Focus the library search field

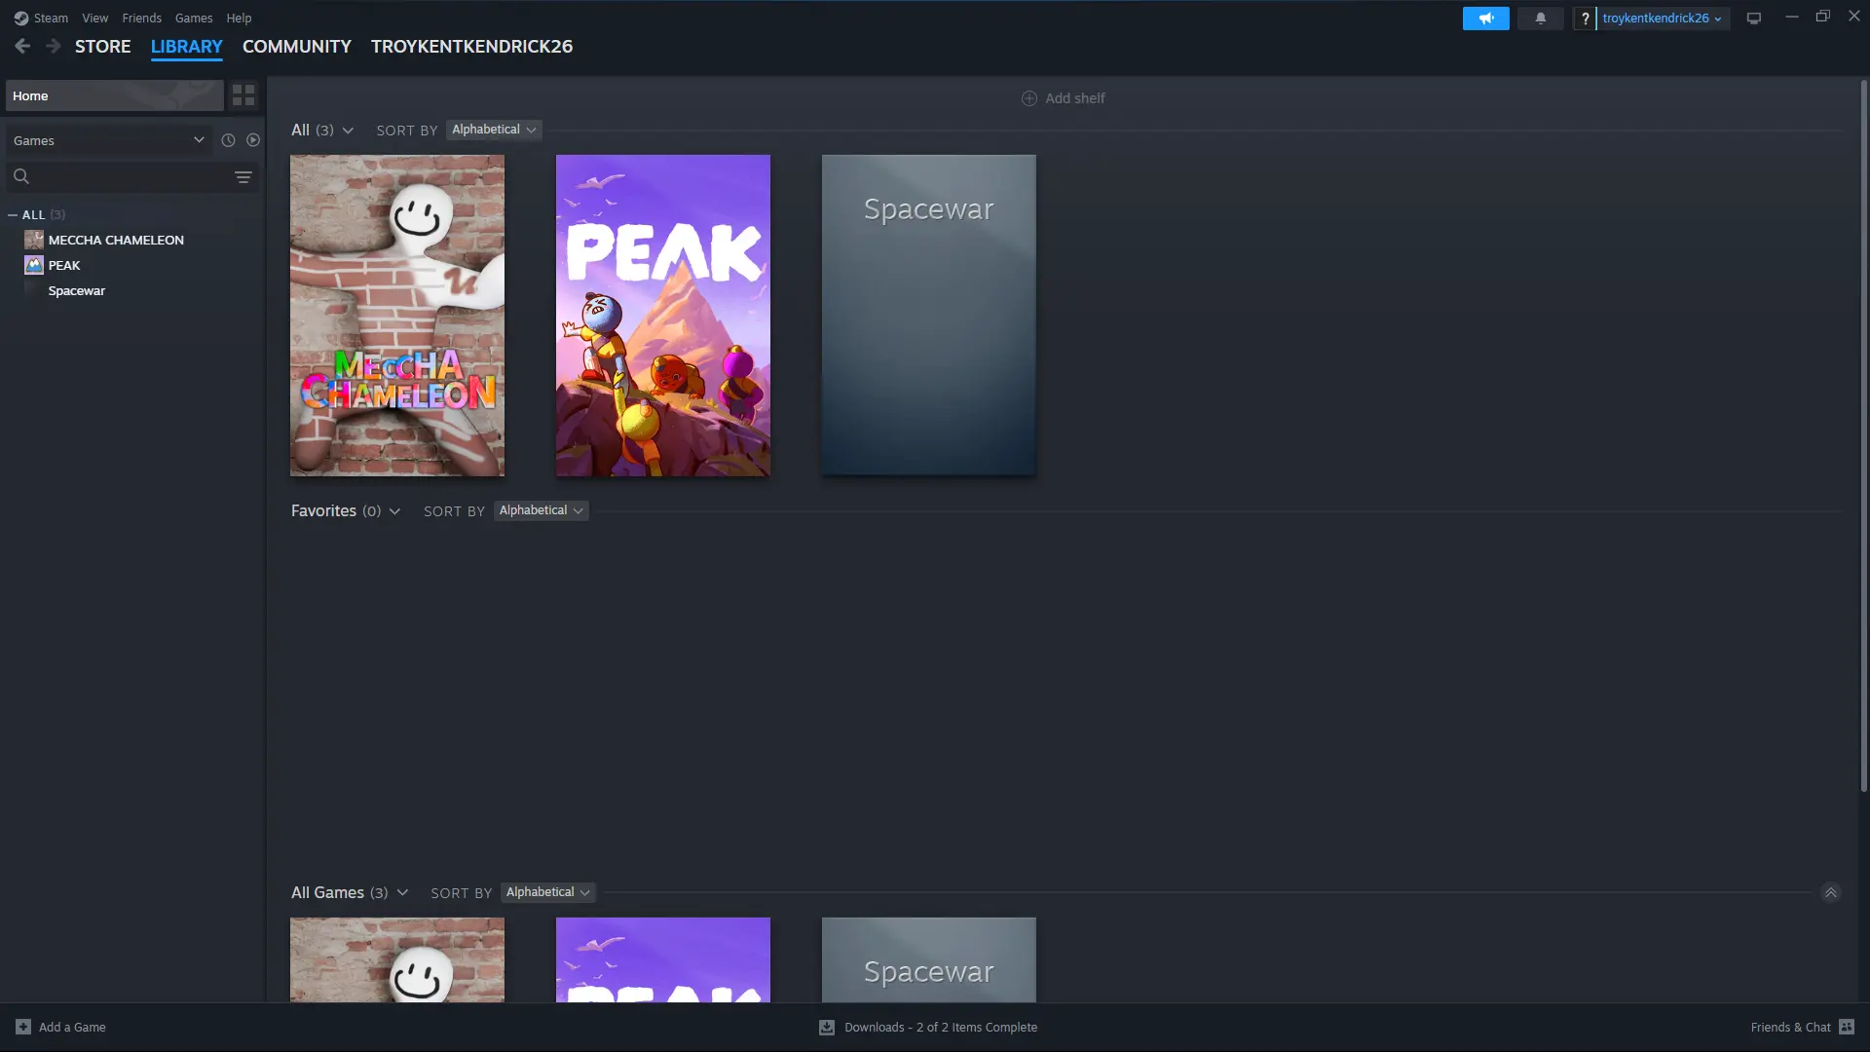pos(131,176)
